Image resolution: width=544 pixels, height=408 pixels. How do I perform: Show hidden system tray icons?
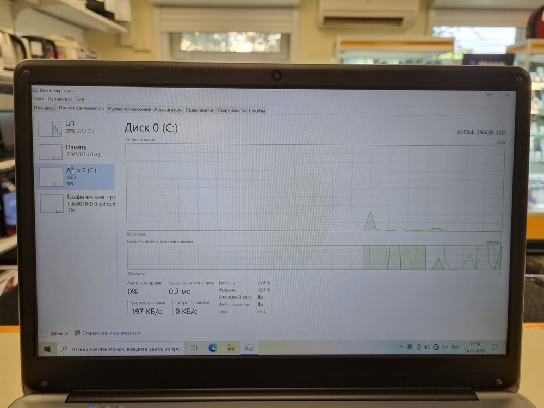coord(401,347)
